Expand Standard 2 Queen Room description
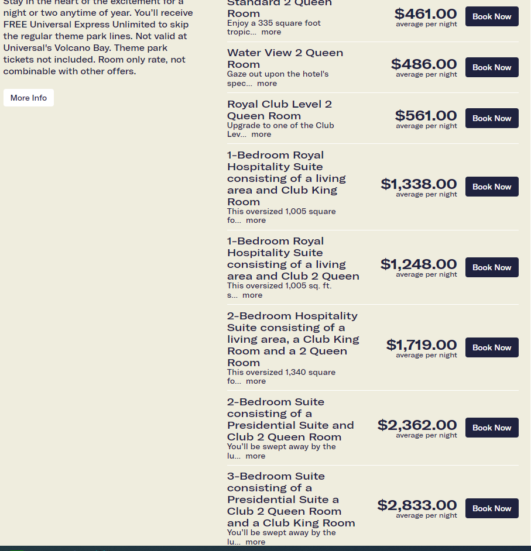Viewport: 531px width, 551px height. (271, 32)
